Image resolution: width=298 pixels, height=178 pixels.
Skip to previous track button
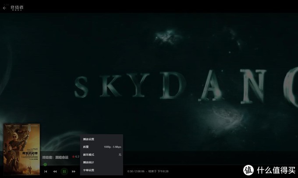click(x=46, y=171)
